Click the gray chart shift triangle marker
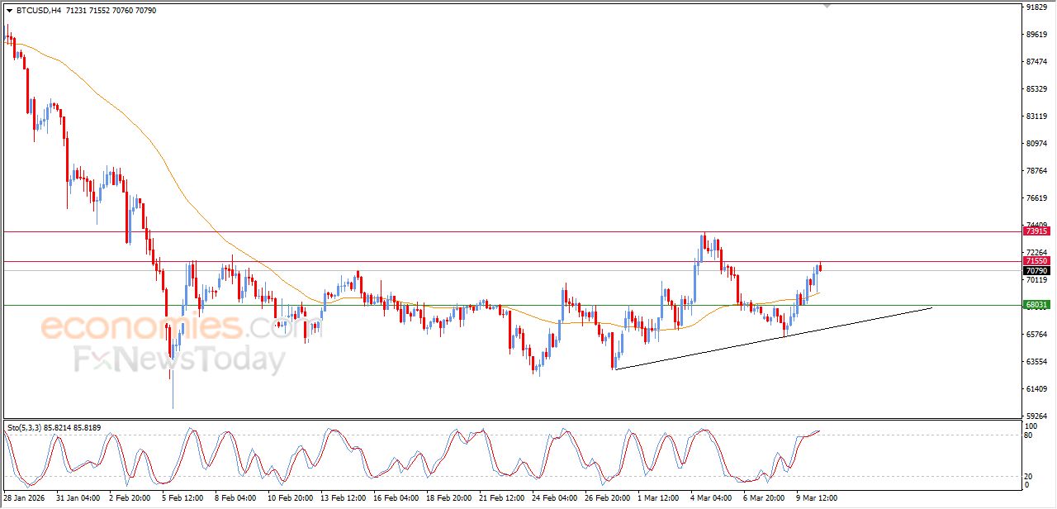 (x=827, y=6)
